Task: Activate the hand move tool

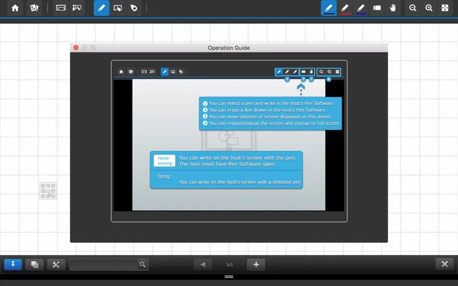Action: point(393,8)
